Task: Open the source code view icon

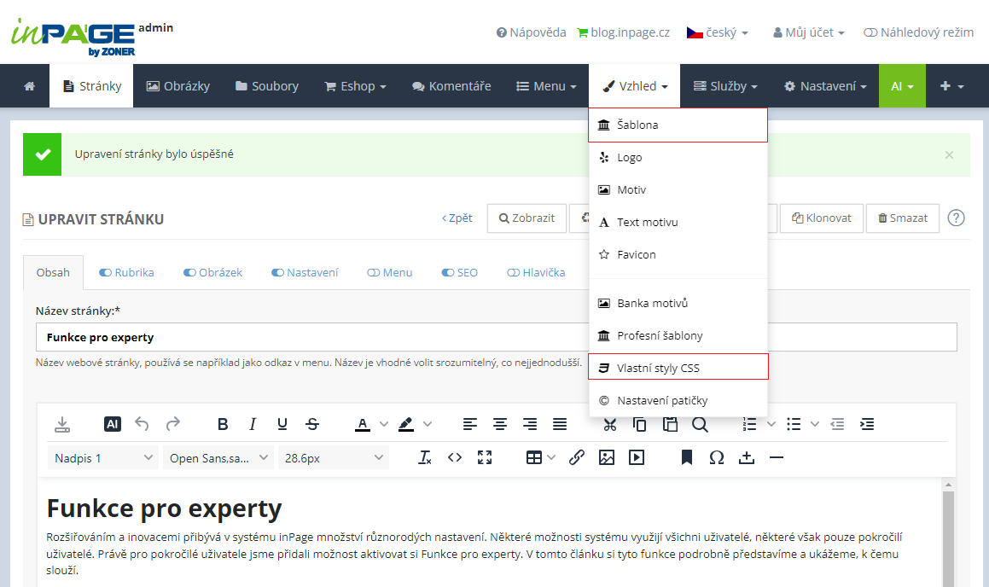Action: click(455, 457)
